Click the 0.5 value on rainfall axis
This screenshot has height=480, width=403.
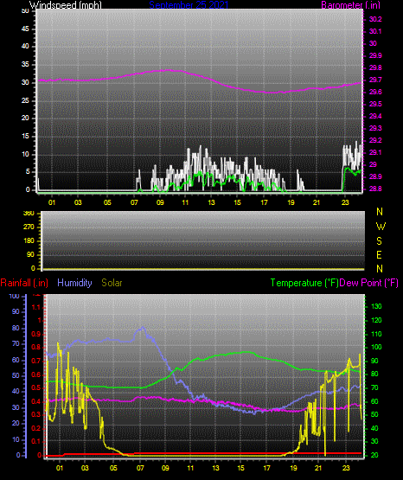pyautogui.click(x=36, y=387)
